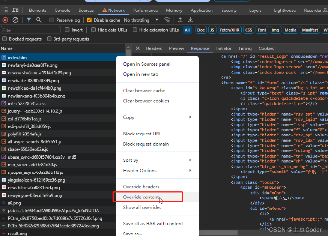
Task: Check Hide extension URLs
Action: (135, 30)
